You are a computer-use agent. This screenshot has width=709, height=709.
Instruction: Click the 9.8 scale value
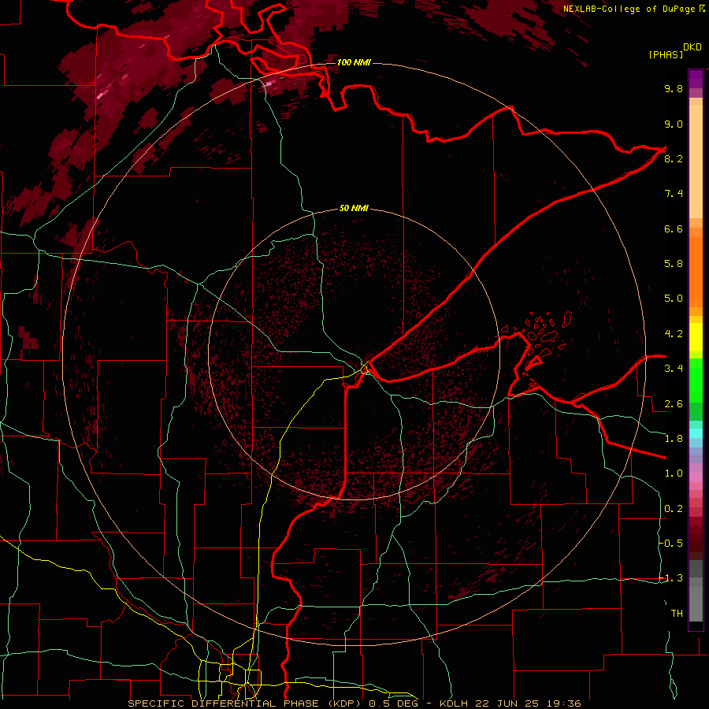coord(674,88)
